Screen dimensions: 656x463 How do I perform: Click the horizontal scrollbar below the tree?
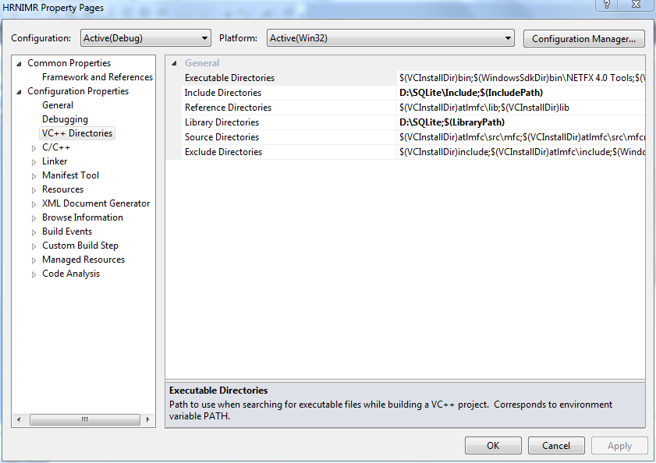click(x=83, y=419)
